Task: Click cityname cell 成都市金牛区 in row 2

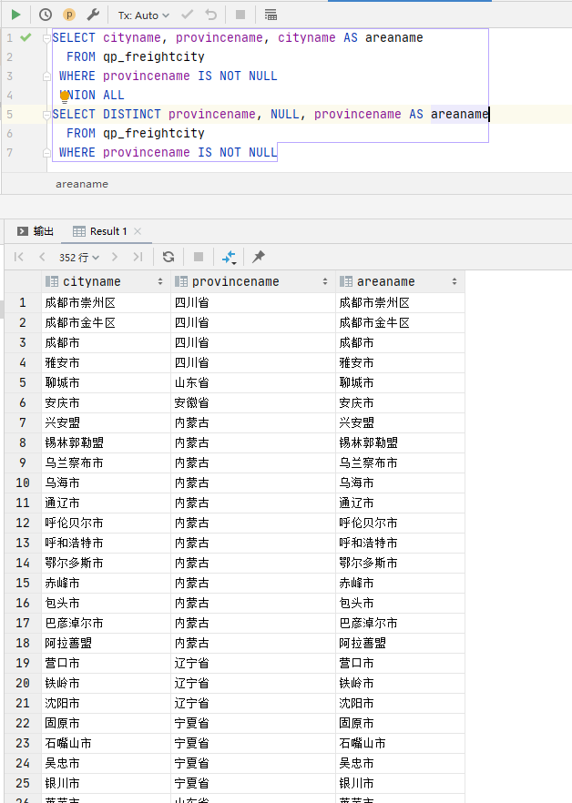Action: pos(106,322)
